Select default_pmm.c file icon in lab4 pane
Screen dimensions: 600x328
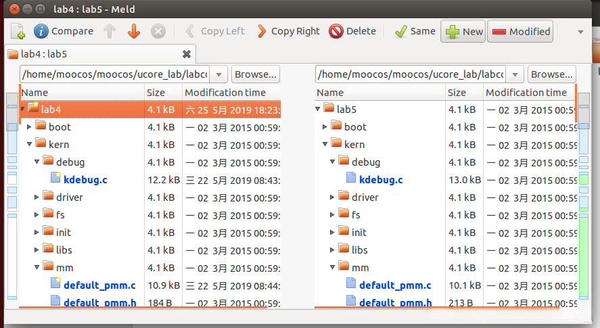click(x=56, y=283)
